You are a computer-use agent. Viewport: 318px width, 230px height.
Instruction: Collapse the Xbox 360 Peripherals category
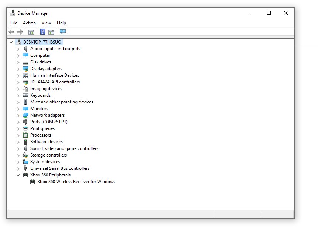(18, 175)
